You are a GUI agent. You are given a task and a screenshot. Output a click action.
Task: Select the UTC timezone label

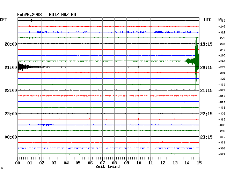(207, 20)
